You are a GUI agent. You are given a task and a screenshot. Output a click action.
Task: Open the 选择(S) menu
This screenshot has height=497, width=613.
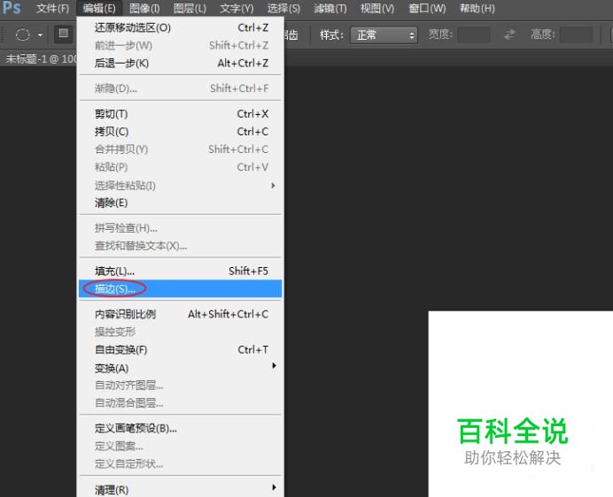click(283, 8)
